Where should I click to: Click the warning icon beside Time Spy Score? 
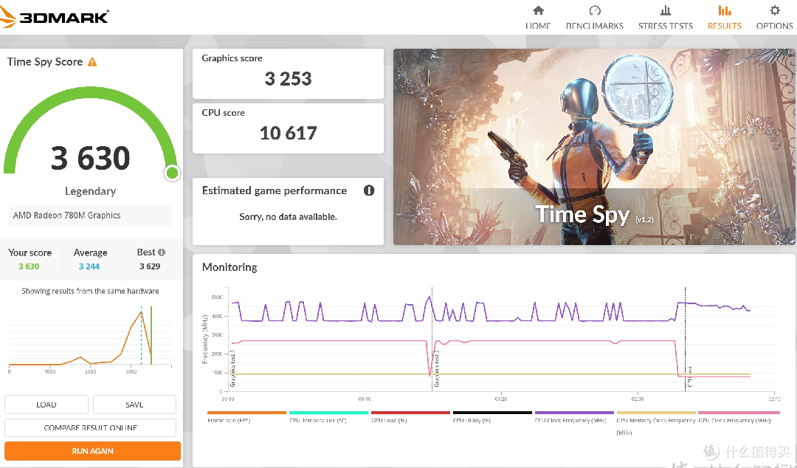tap(92, 62)
